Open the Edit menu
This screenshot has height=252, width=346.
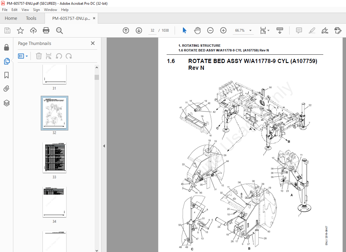tap(14, 10)
